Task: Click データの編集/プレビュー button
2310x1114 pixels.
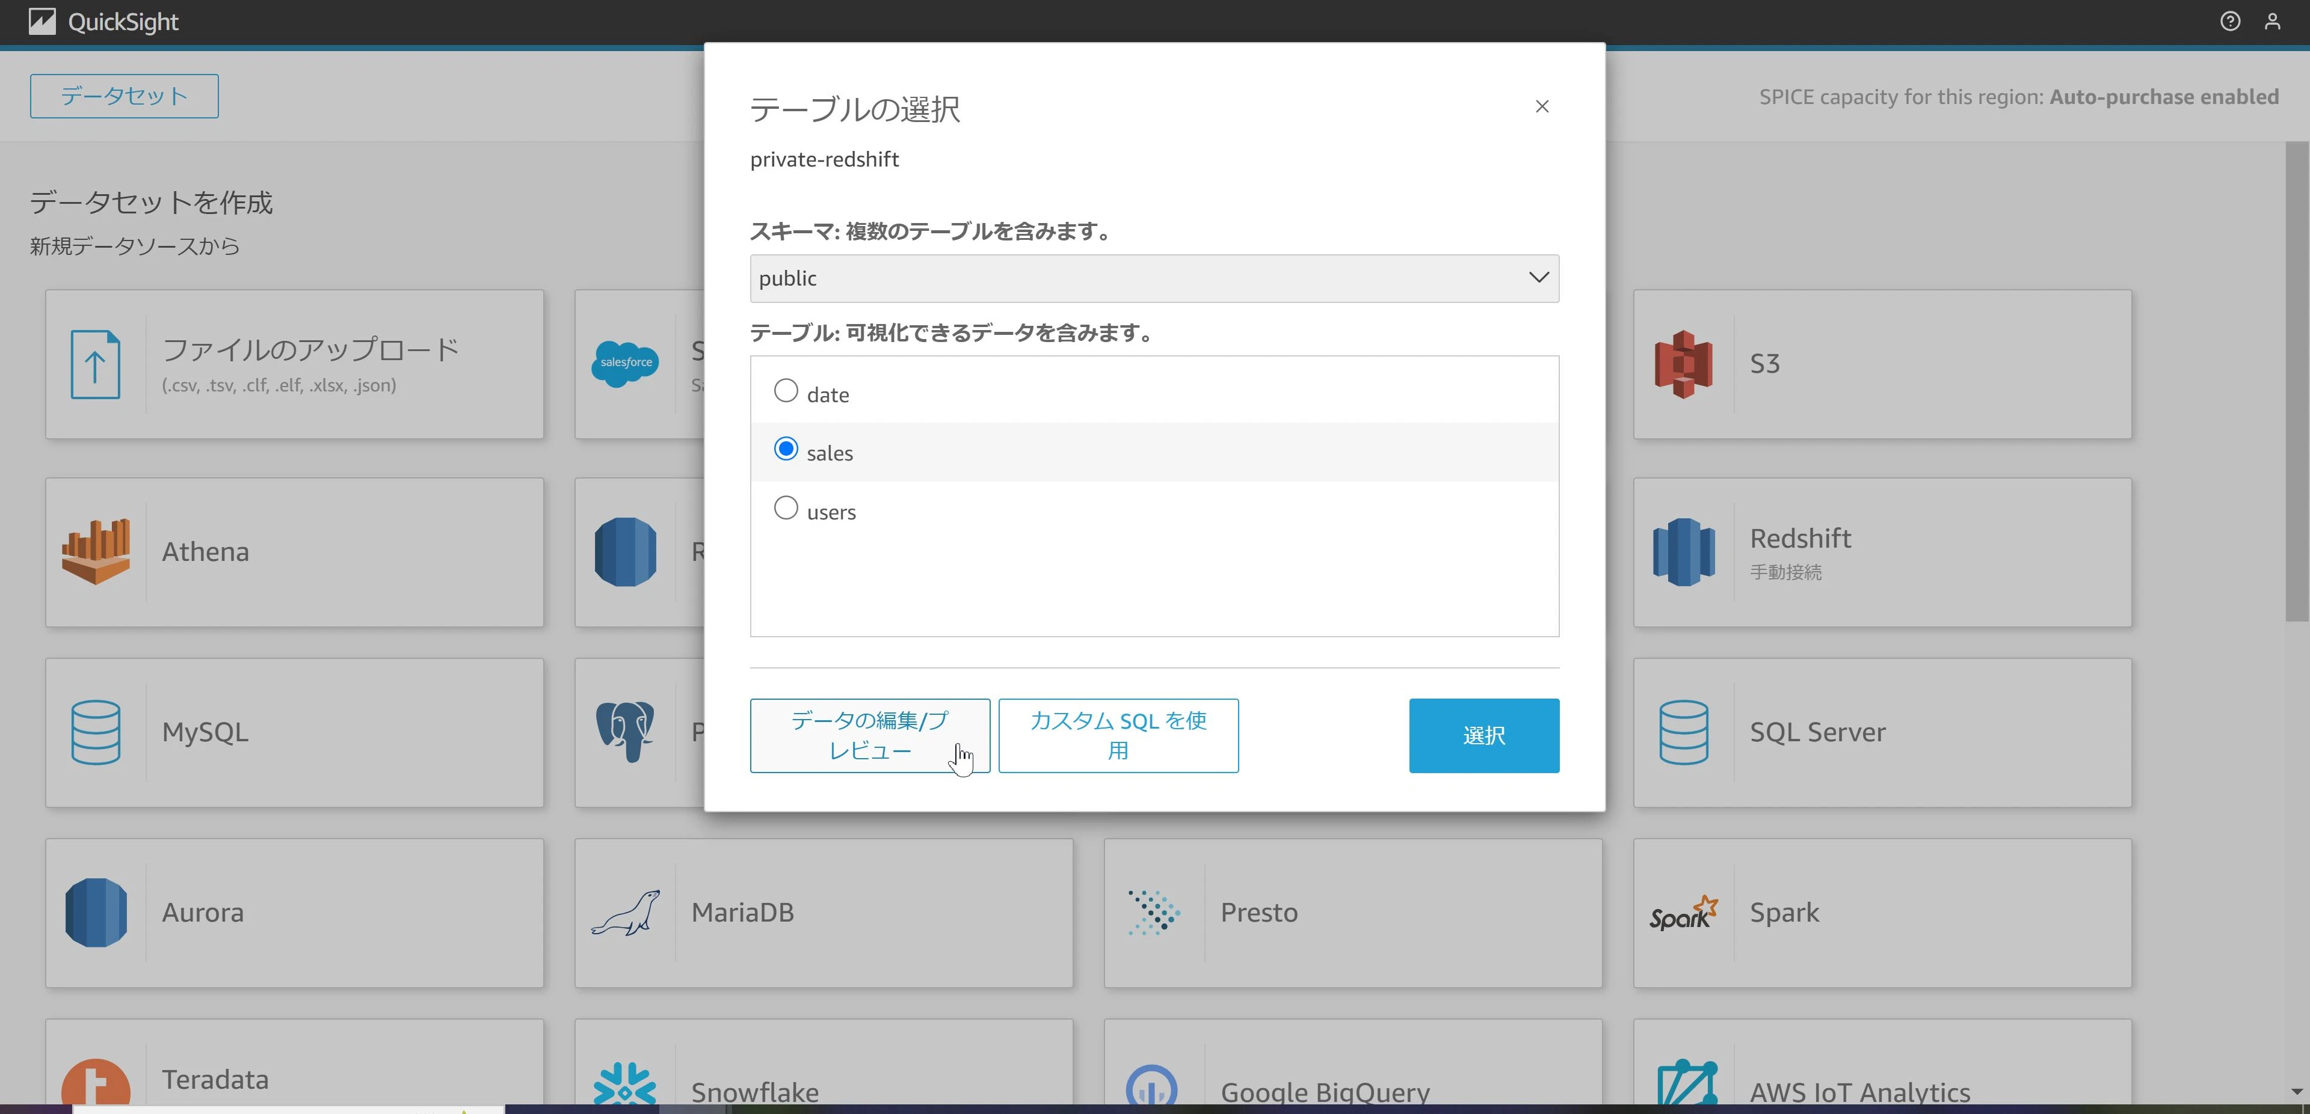Action: tap(870, 735)
